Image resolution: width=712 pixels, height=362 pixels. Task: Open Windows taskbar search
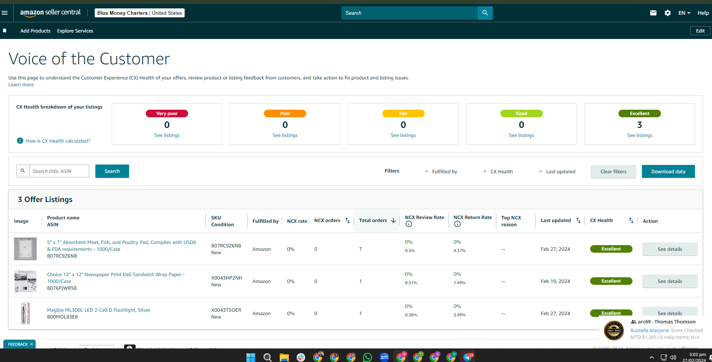pos(267,357)
